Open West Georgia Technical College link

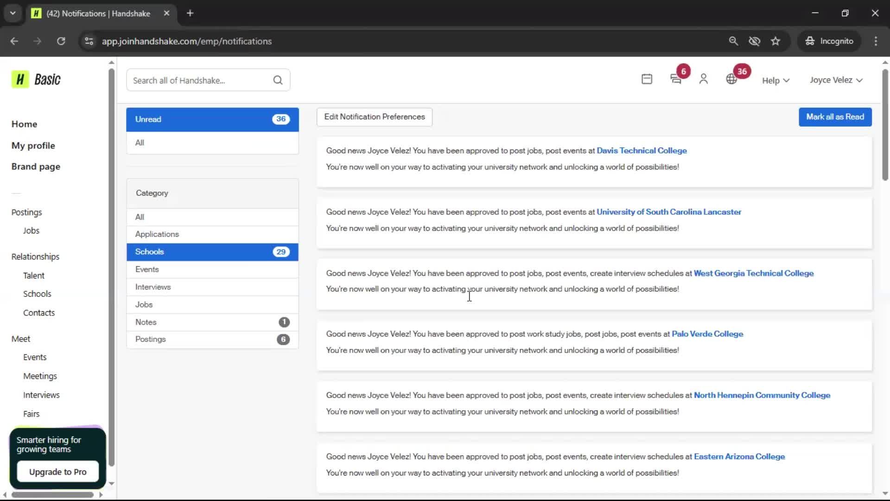coord(753,273)
